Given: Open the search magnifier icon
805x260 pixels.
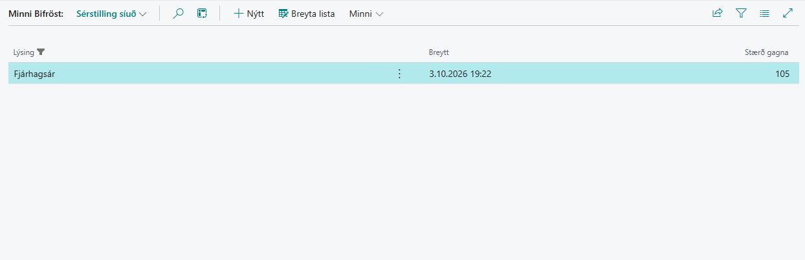Looking at the screenshot, I should tap(179, 14).
